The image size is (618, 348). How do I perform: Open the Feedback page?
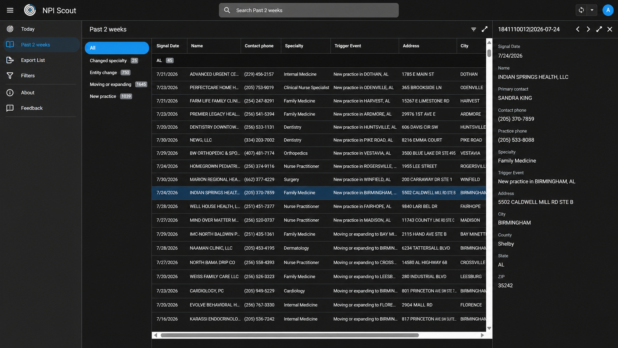[x=41, y=108]
